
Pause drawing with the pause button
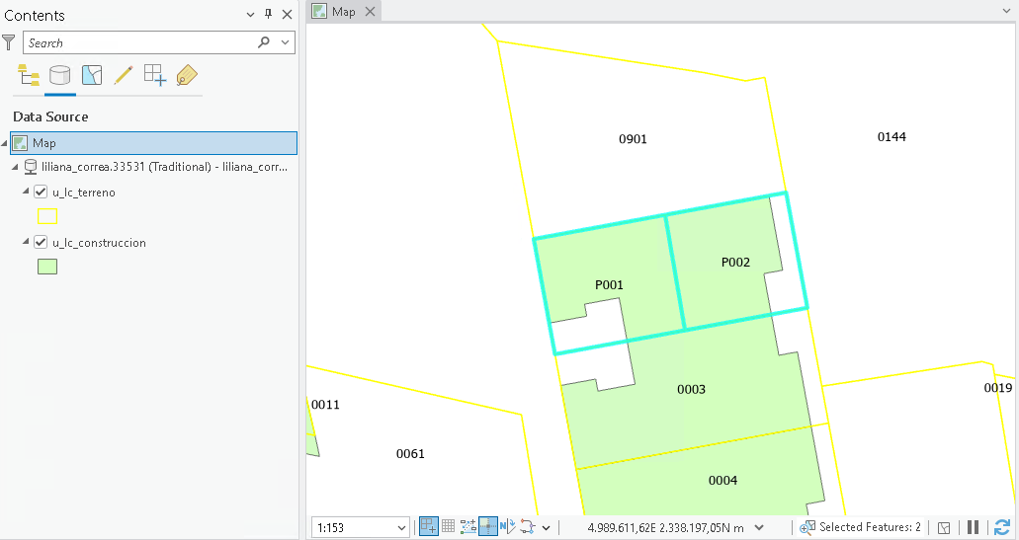[x=973, y=527]
